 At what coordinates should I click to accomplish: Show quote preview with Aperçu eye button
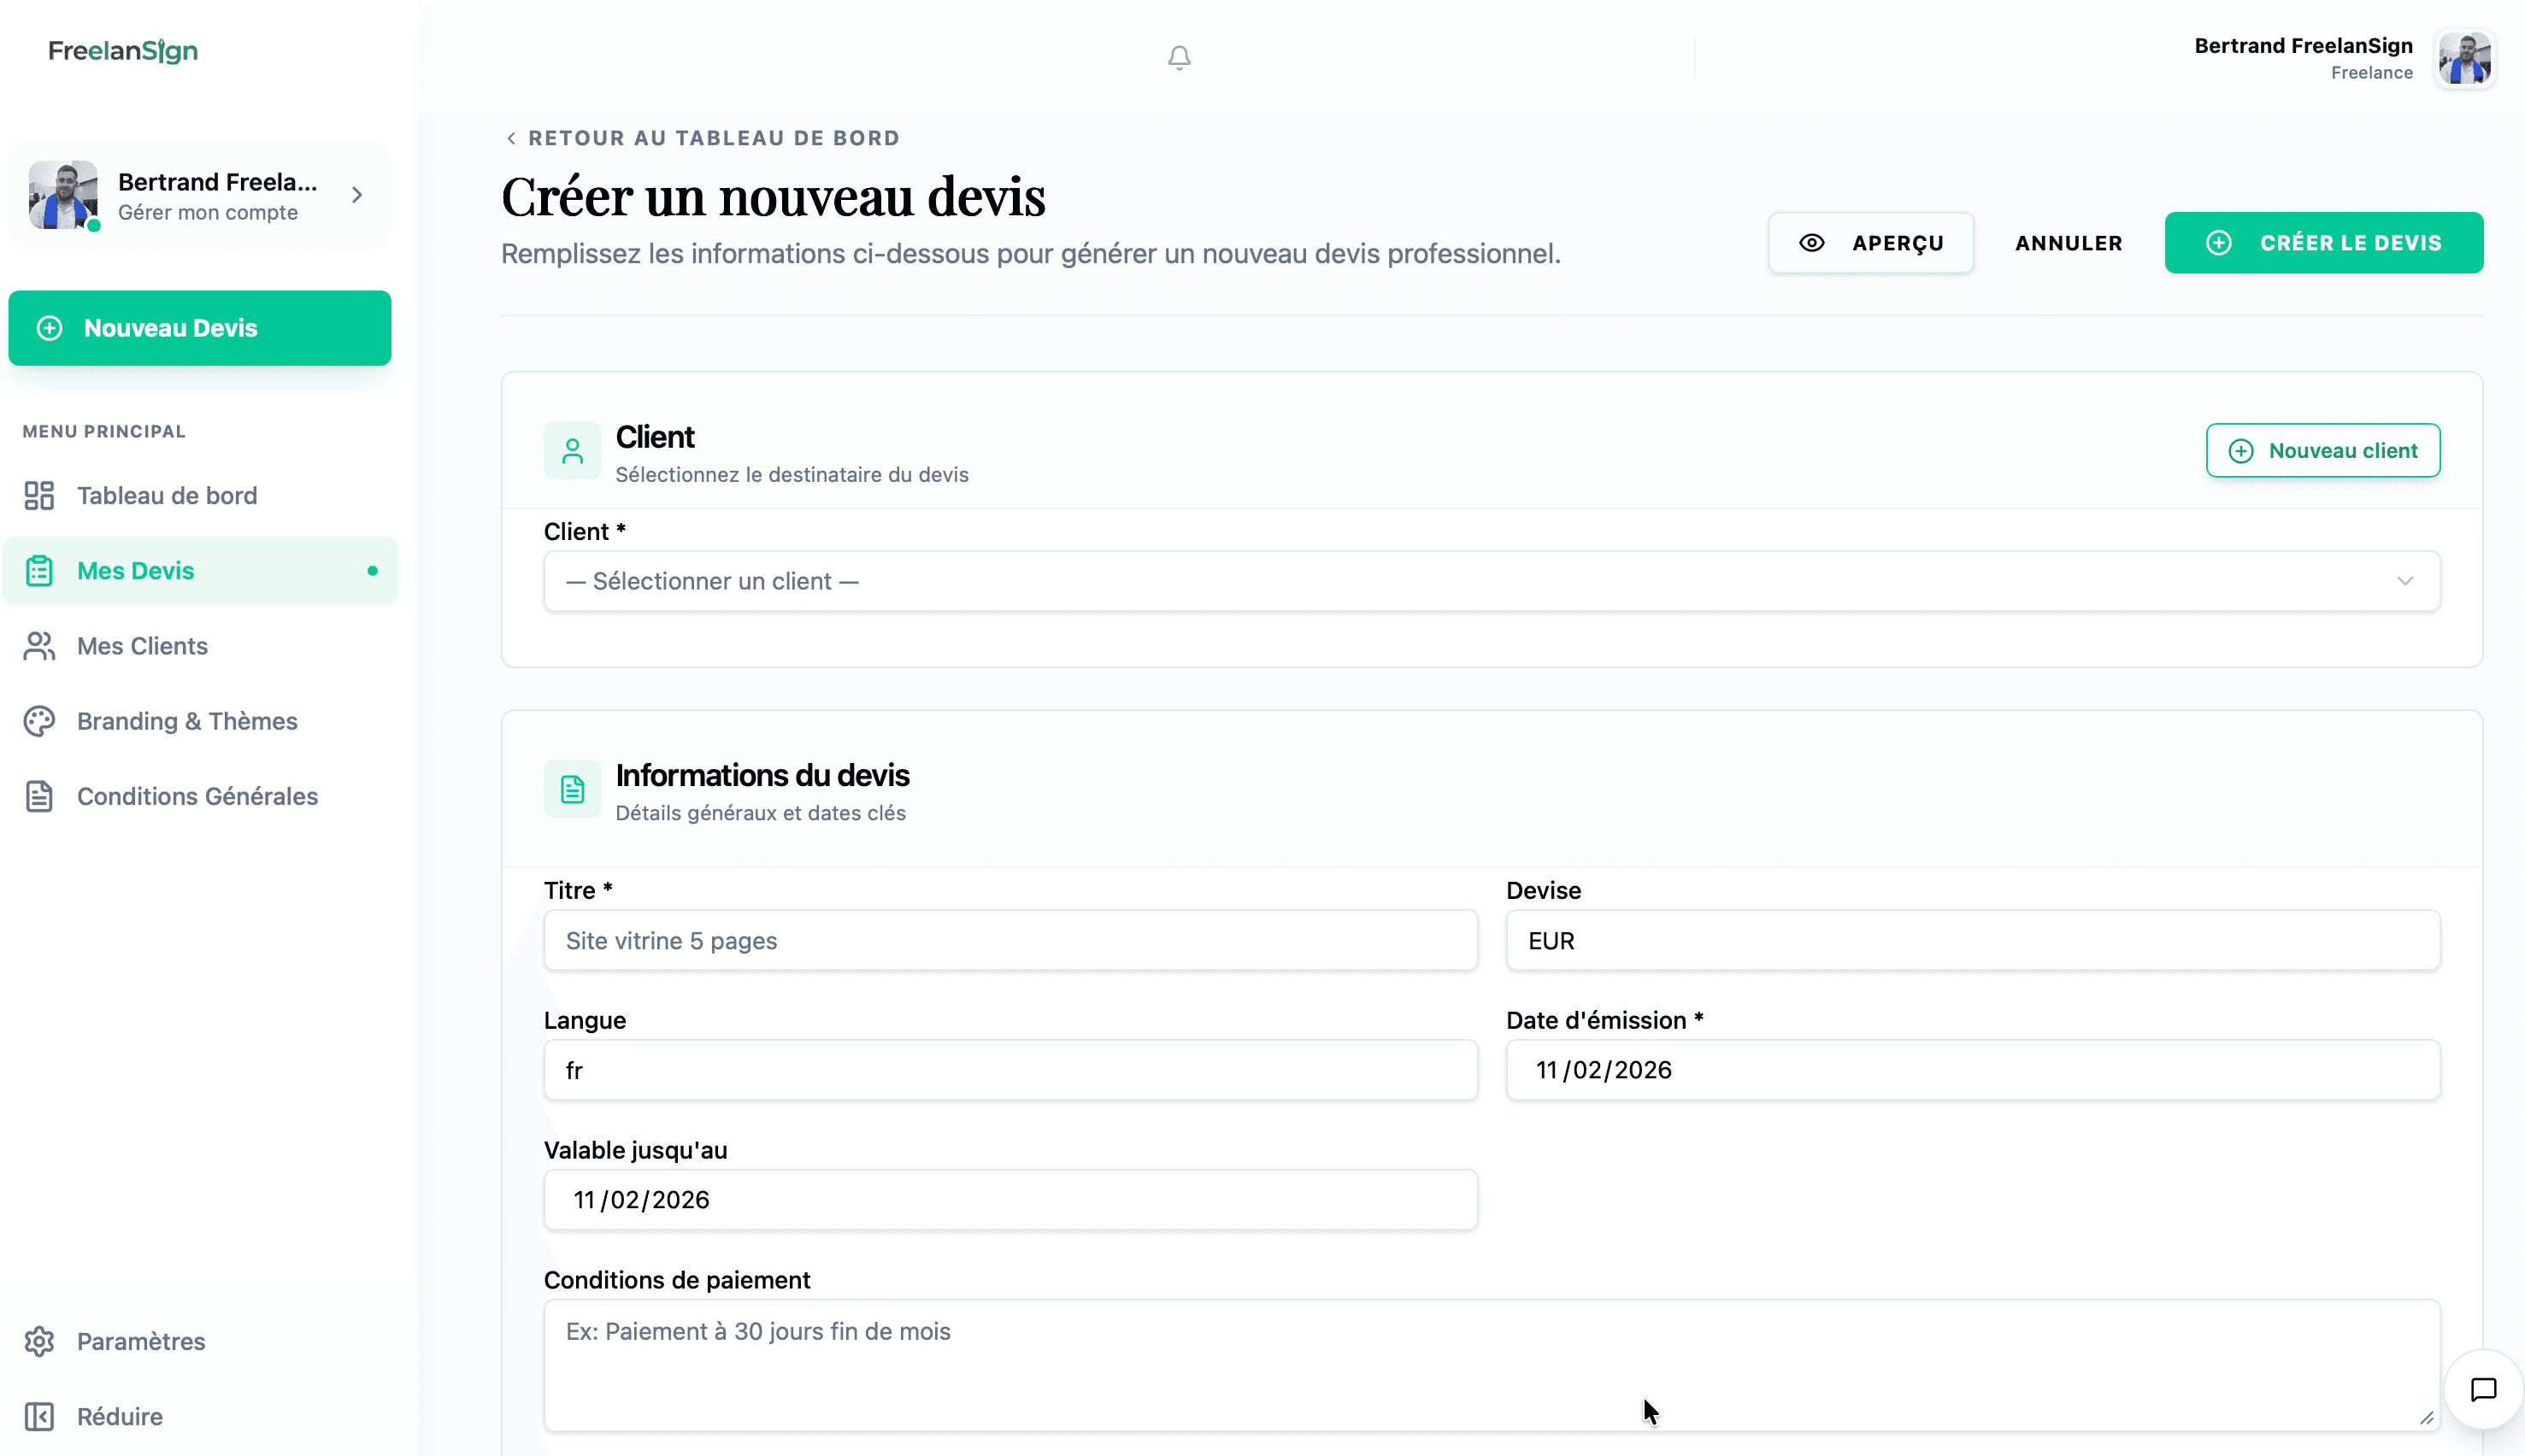[1871, 243]
